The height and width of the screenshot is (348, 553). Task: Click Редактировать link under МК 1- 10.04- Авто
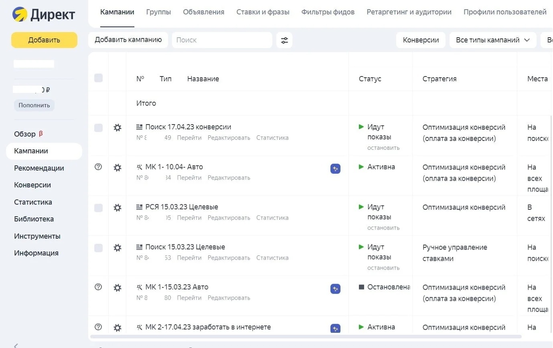coord(229,178)
